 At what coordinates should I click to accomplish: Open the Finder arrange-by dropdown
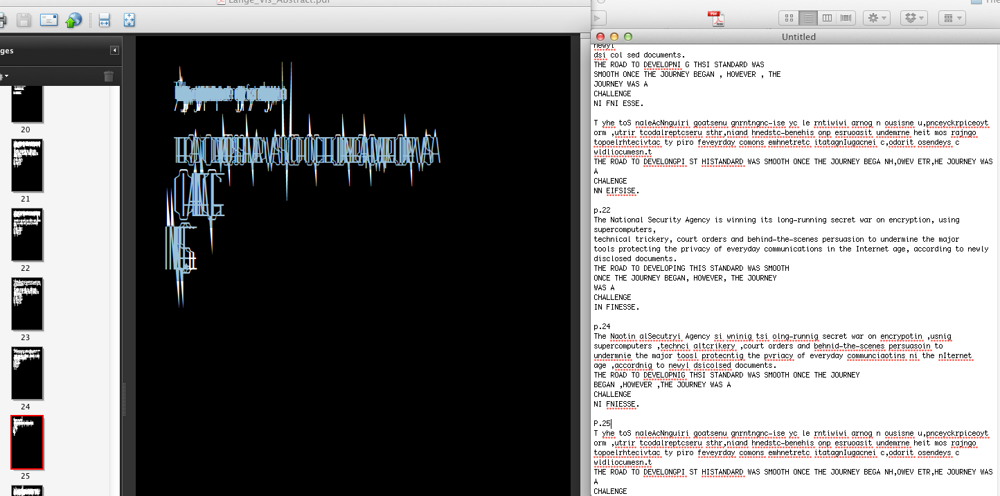point(952,18)
